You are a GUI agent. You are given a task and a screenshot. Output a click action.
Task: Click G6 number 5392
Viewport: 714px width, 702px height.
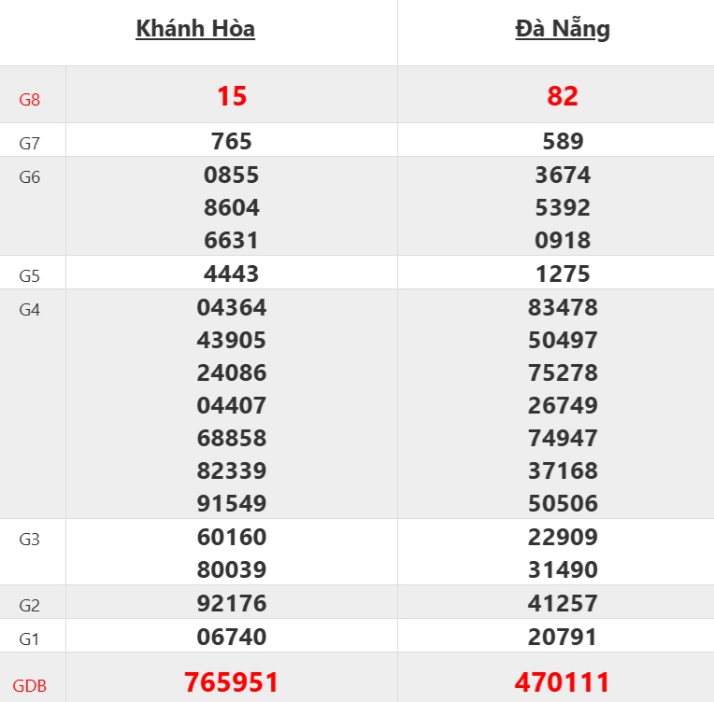coord(563,207)
